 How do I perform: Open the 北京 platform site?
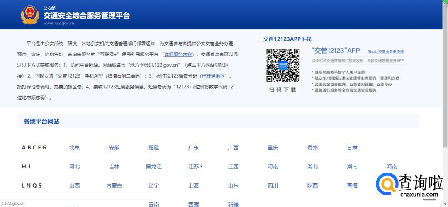pyautogui.click(x=74, y=148)
